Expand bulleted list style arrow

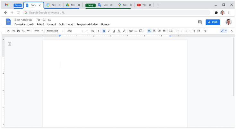coord(190,31)
